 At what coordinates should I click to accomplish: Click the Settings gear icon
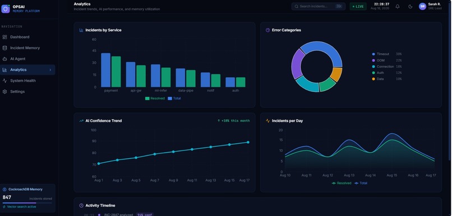point(4,92)
